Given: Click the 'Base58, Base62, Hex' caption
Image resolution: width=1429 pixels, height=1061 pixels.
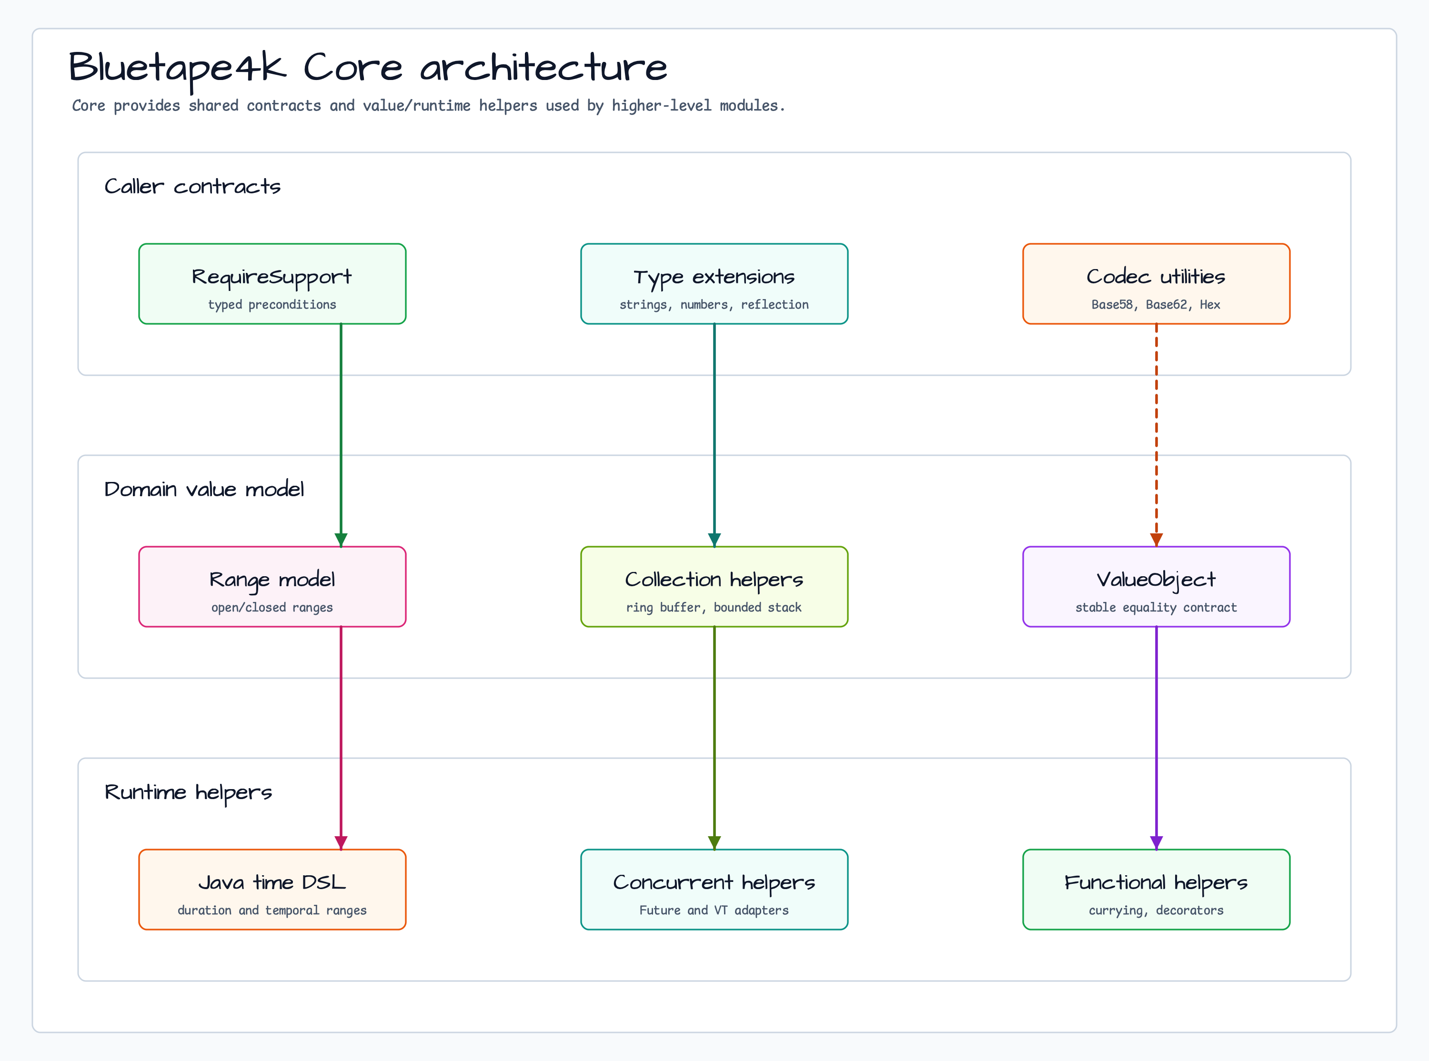Looking at the screenshot, I should 1156,304.
